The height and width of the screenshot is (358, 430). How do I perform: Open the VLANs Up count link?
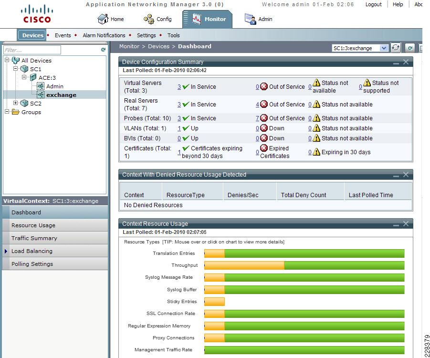click(179, 128)
